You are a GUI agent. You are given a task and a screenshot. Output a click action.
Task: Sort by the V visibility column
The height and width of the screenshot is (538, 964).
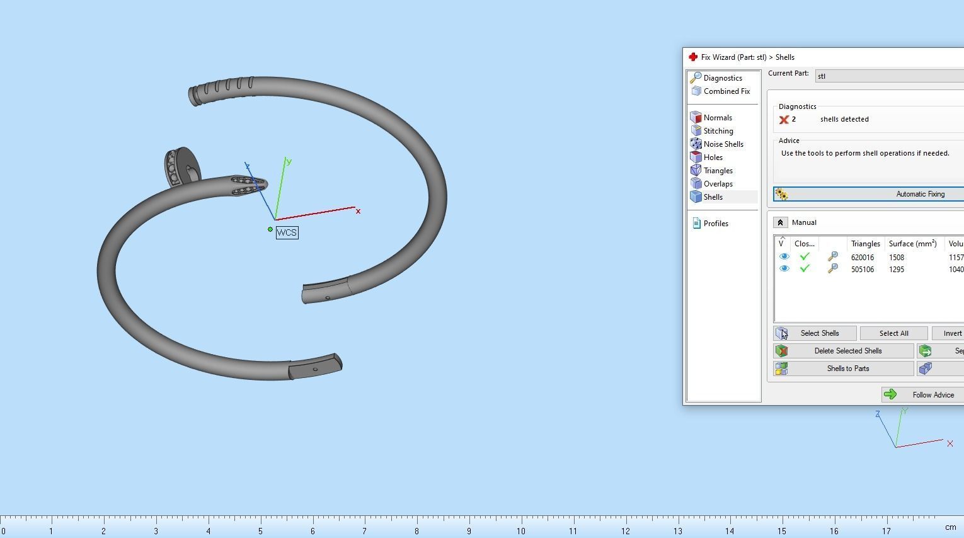782,244
